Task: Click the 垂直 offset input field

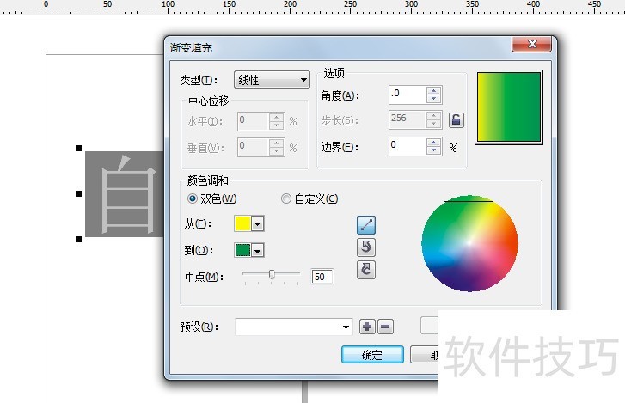Action: coord(253,147)
